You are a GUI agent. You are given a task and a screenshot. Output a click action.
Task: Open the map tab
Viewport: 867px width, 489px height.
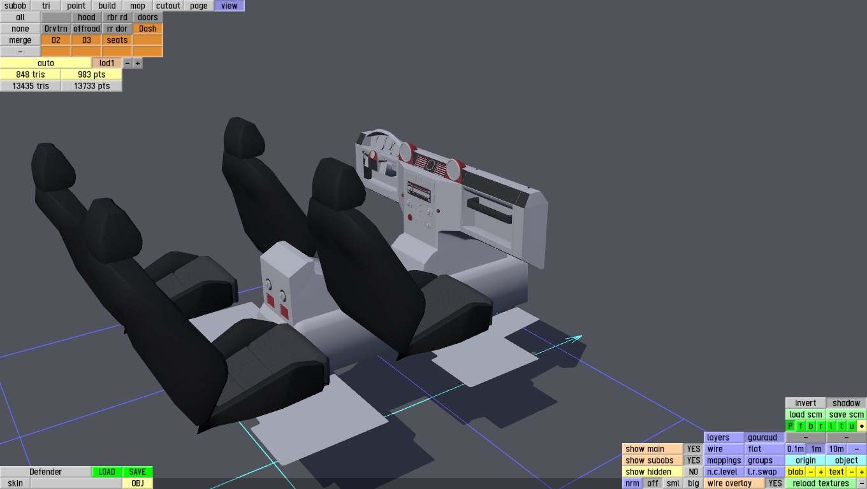tap(138, 6)
